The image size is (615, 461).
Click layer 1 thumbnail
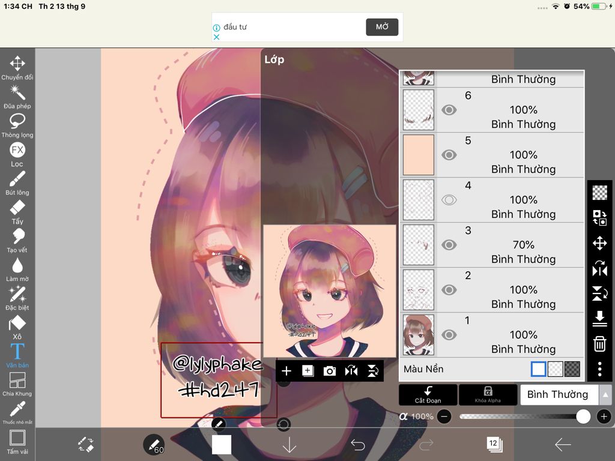[419, 335]
